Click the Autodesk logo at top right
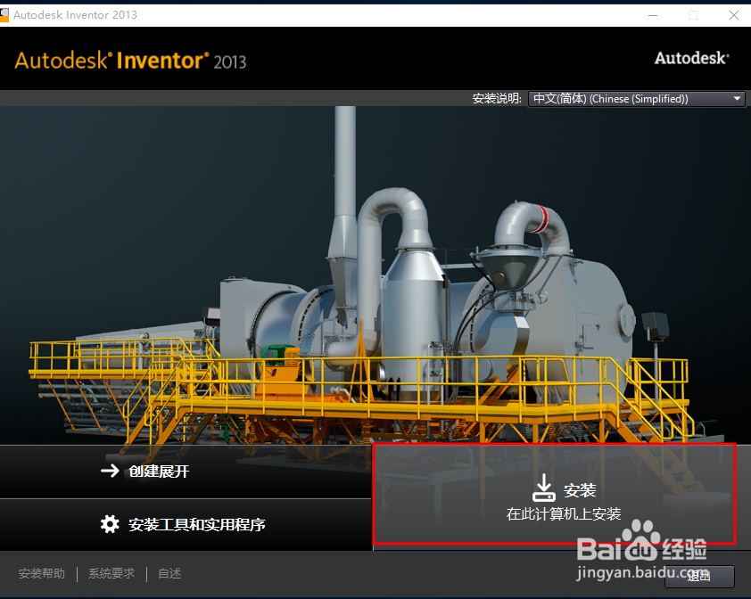Screen dimensions: 751x599 691,58
